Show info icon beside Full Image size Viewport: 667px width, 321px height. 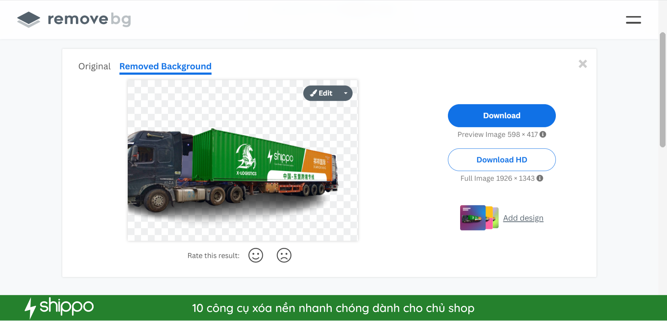click(540, 178)
